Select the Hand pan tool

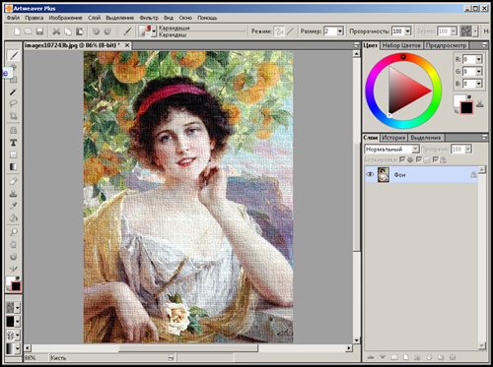pyautogui.click(x=13, y=244)
